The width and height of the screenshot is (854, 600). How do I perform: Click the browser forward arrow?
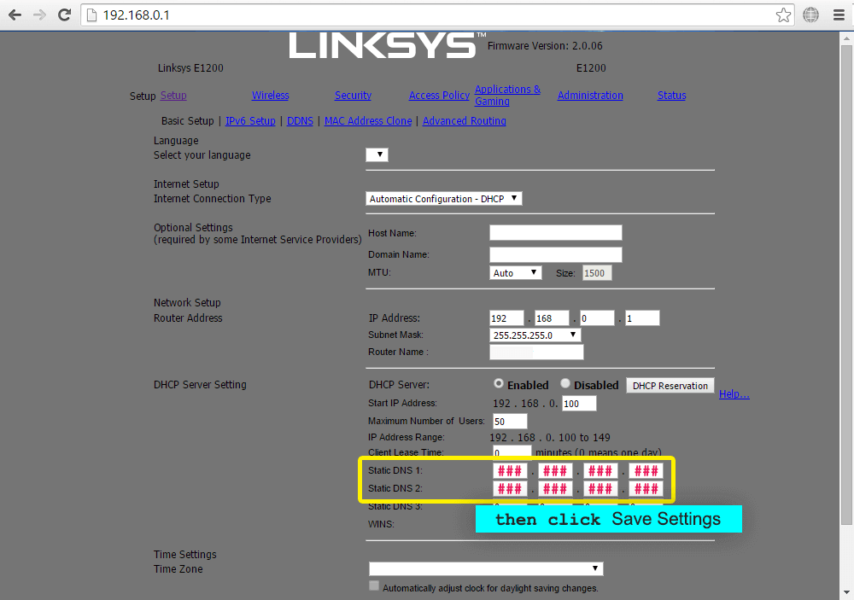39,15
